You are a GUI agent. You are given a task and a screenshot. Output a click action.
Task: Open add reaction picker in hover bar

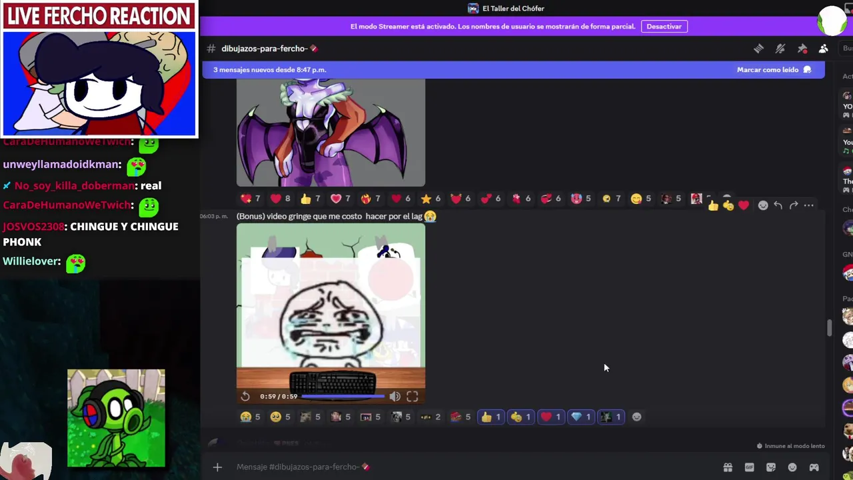tap(763, 205)
